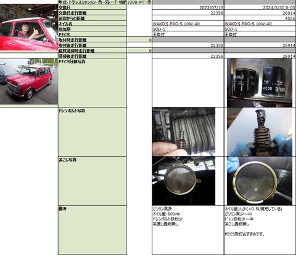This screenshot has height=255, width=296.
Task: Click the PECS取付おすすめです。 note
Action: pos(245,234)
